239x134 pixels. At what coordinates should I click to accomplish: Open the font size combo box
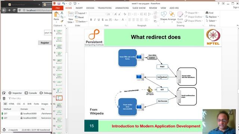coord(110,14)
